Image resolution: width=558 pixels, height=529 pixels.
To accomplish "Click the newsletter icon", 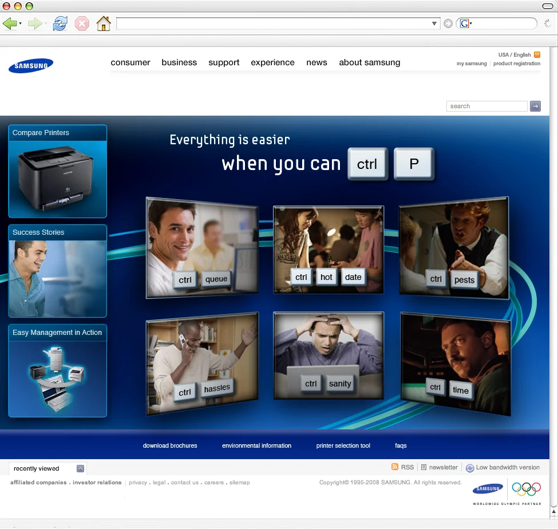I will click(x=424, y=467).
